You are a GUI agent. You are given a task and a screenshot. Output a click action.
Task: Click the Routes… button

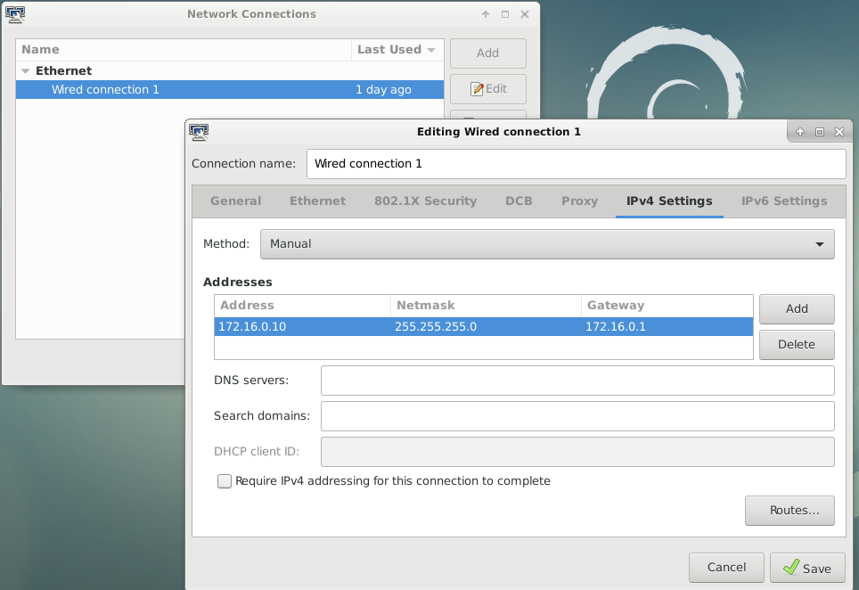tap(789, 511)
